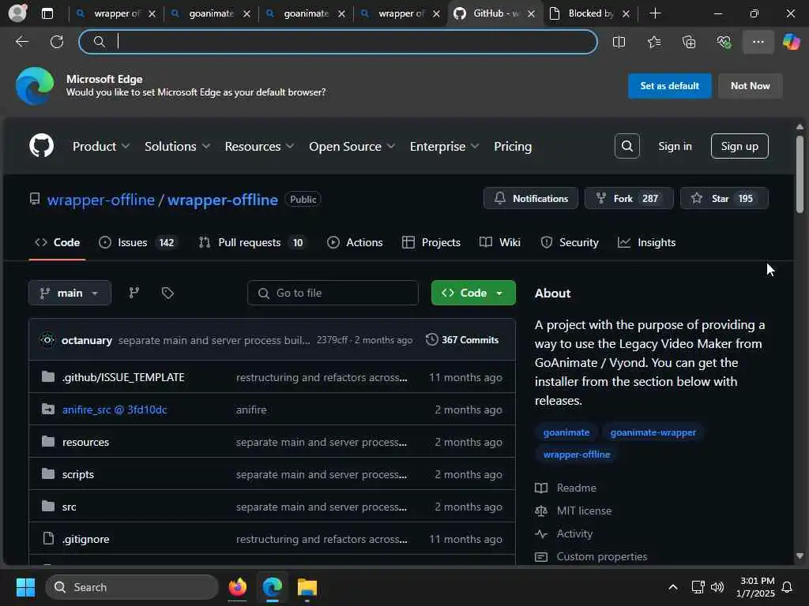
Task: Open the Pricing link
Action: point(512,146)
